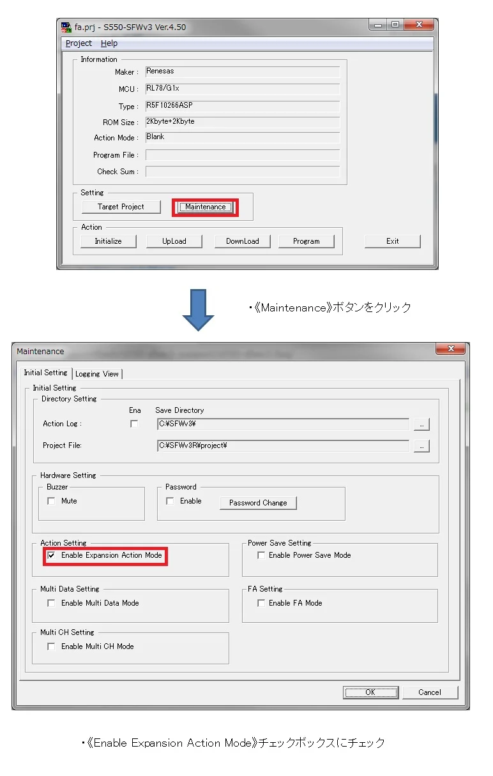The image size is (493, 776).
Task: Minimize the S550-SFWv3 main window
Action: tap(379, 26)
